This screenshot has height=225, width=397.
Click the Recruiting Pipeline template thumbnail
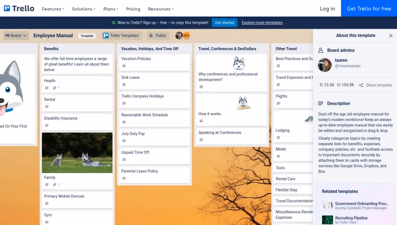coord(327,220)
